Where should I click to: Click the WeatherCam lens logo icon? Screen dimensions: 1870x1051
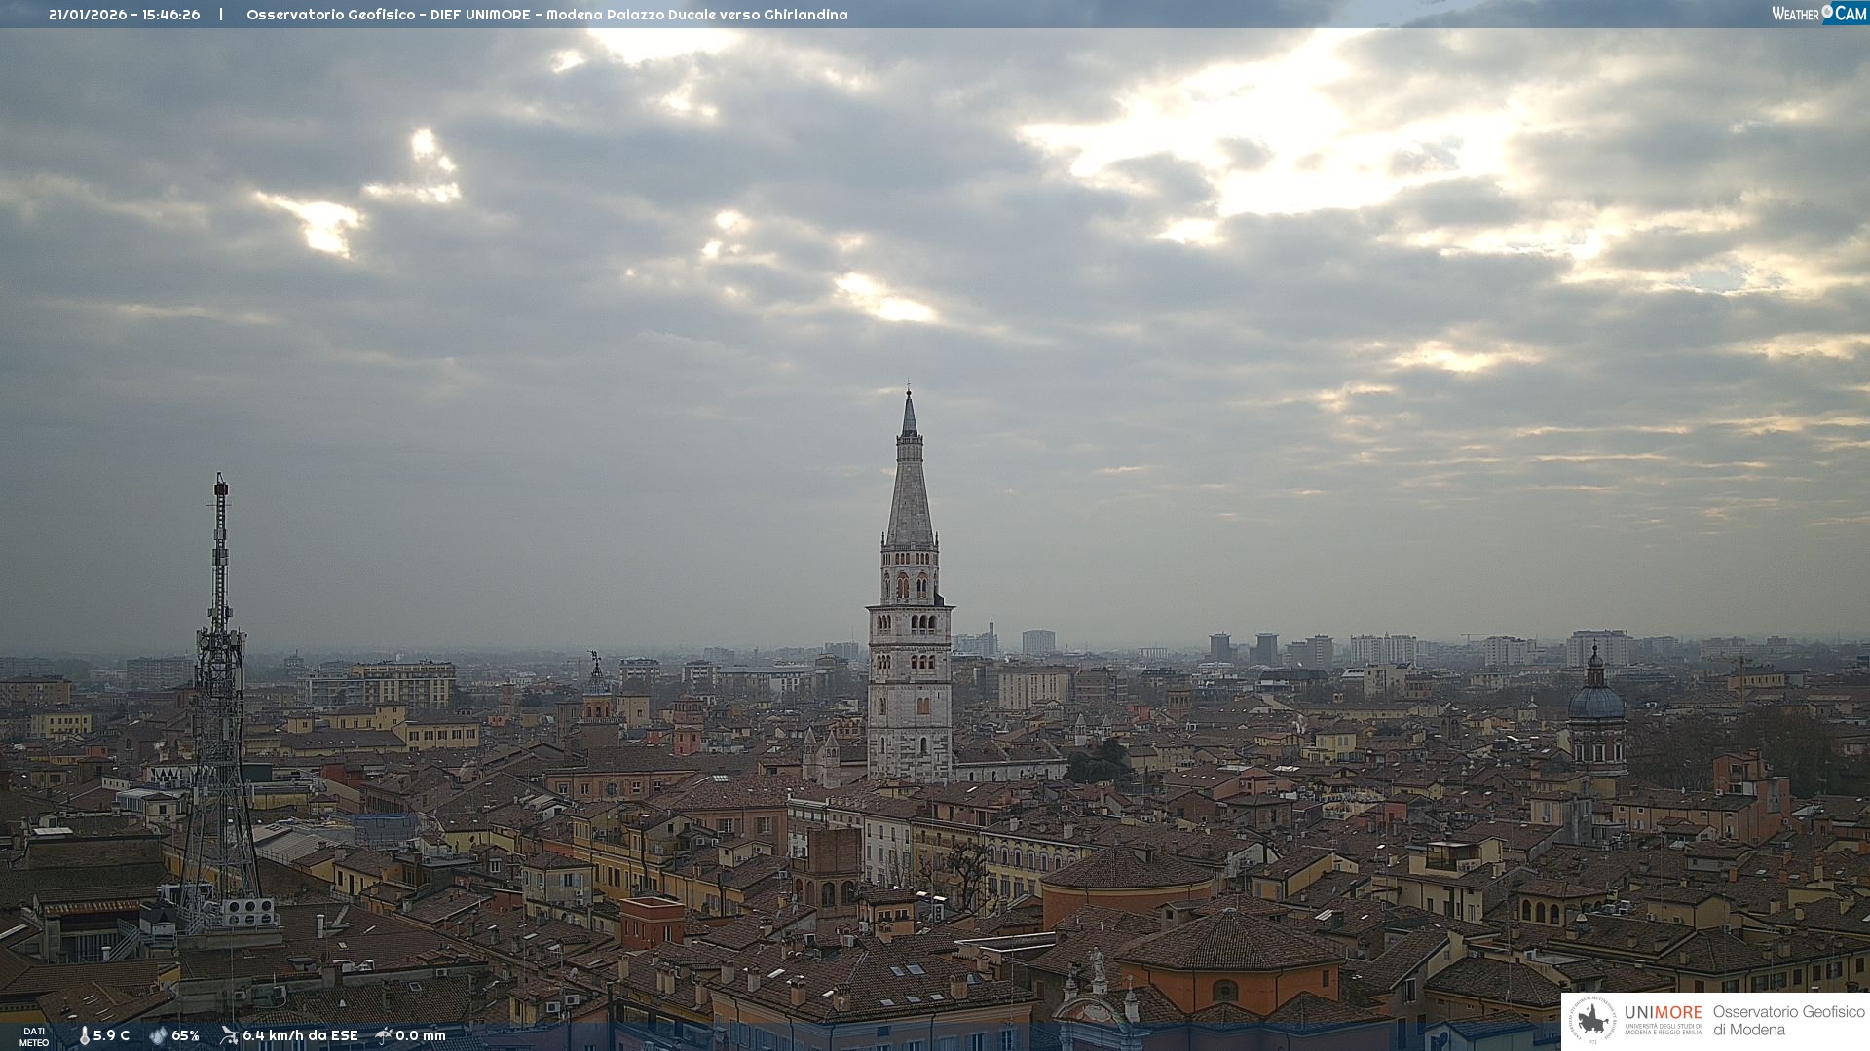pyautogui.click(x=1827, y=12)
